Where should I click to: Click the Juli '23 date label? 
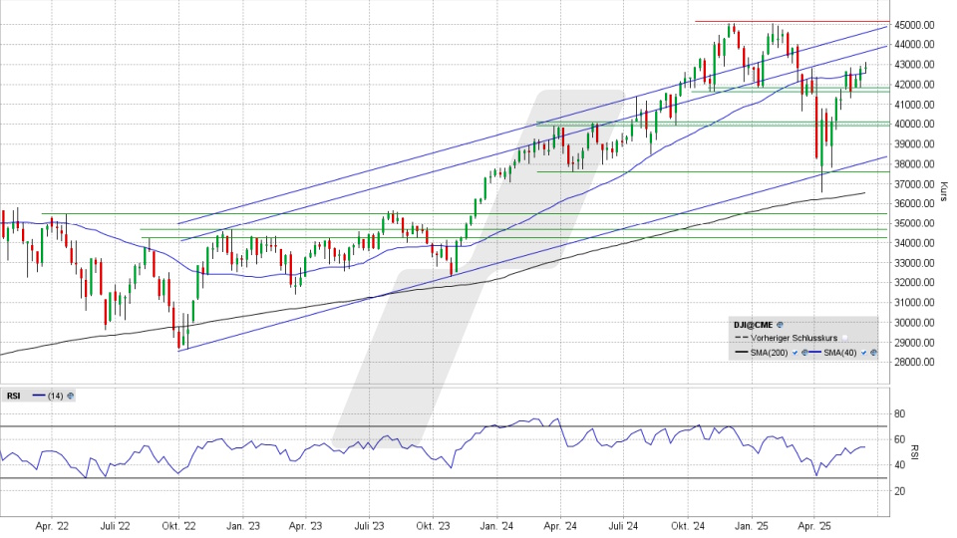pyautogui.click(x=369, y=526)
